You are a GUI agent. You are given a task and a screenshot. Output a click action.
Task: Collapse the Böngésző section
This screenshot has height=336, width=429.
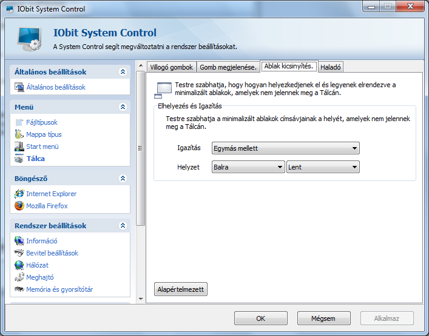[x=123, y=178]
